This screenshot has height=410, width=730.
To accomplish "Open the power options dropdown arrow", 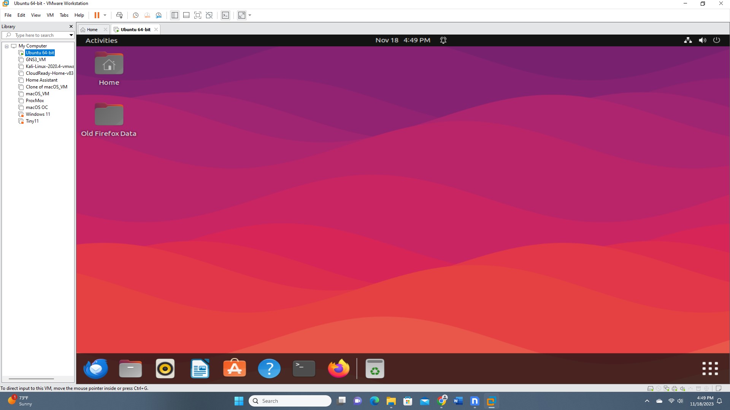I will 105,15.
